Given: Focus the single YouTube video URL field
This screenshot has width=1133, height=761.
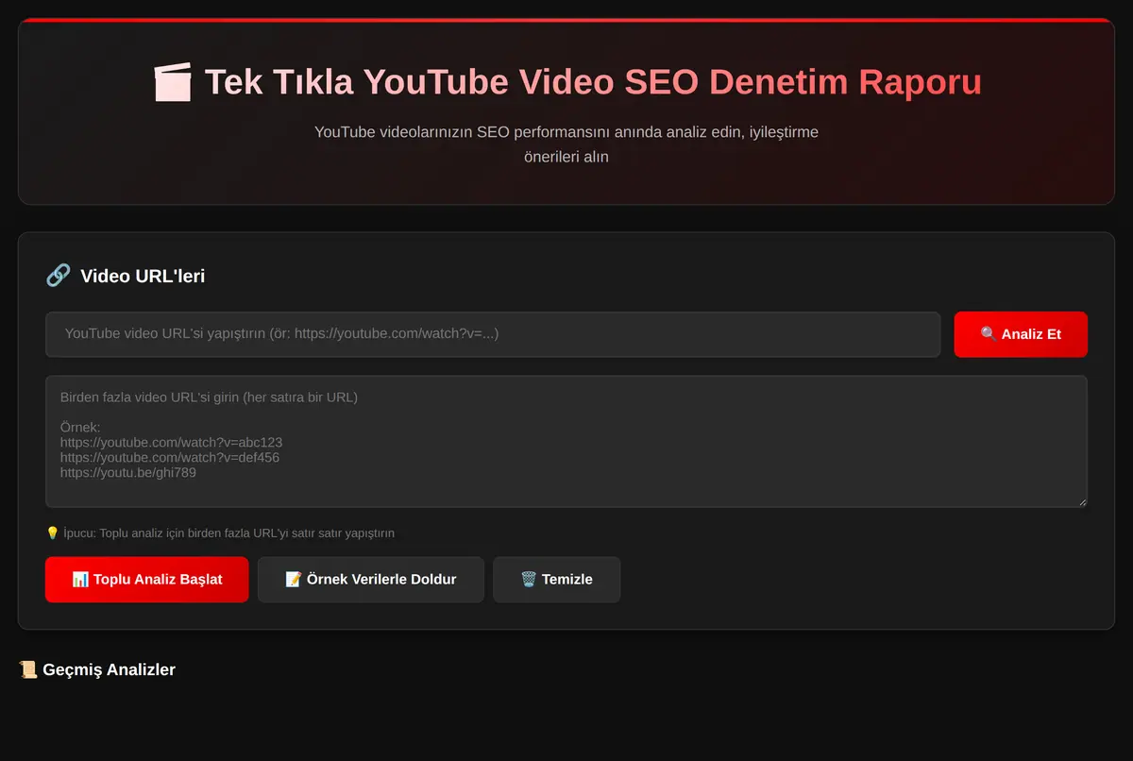Looking at the screenshot, I should [x=493, y=334].
